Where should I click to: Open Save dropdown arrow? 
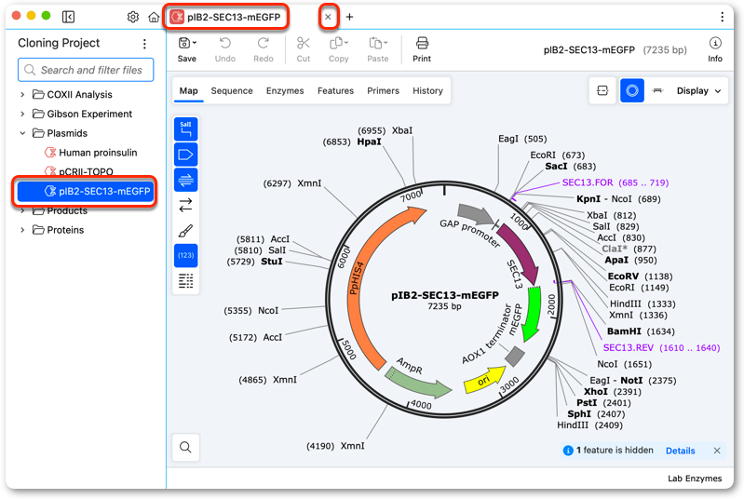195,43
